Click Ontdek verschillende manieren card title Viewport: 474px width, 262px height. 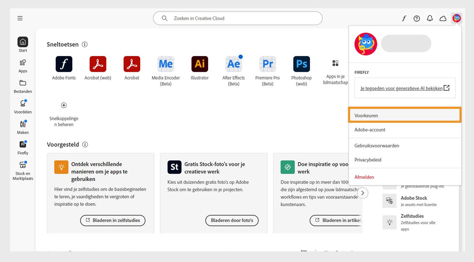click(x=99, y=172)
